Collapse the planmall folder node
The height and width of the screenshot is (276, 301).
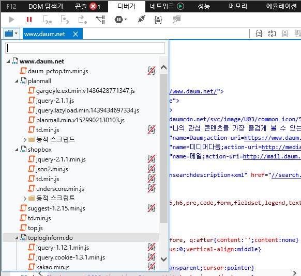click(x=17, y=81)
